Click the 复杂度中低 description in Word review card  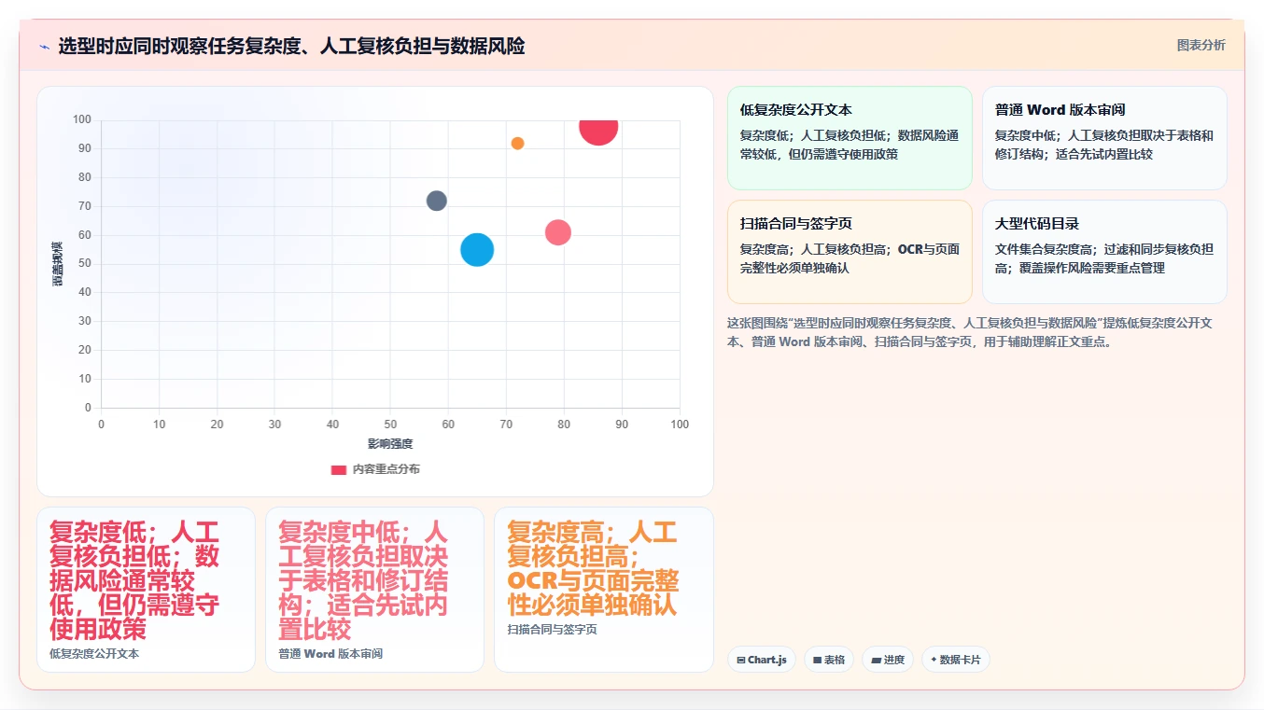[x=1104, y=145]
